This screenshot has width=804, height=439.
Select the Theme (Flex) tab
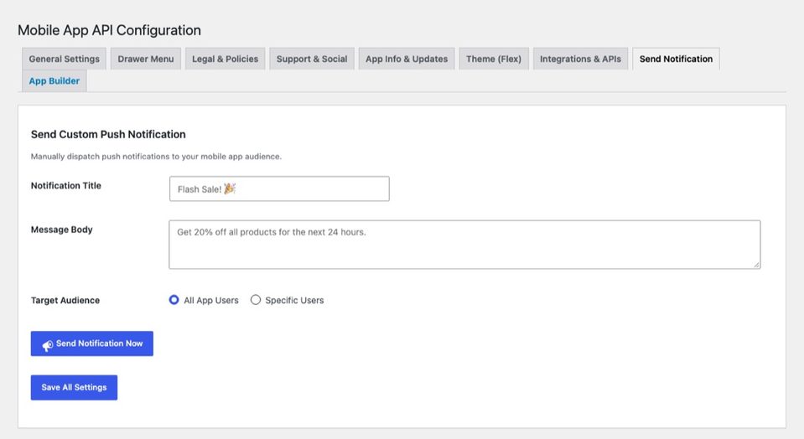point(494,59)
